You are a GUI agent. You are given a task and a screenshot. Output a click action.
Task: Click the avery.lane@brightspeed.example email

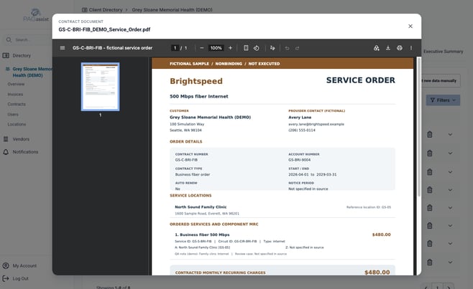[x=316, y=124]
